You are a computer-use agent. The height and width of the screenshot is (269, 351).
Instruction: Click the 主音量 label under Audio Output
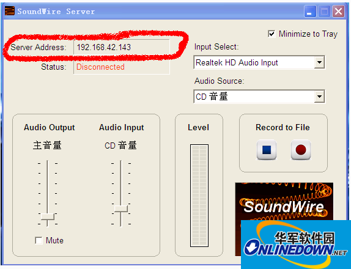click(x=47, y=146)
